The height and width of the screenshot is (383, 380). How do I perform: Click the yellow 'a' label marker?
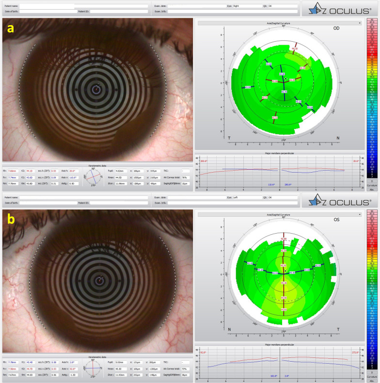[11, 30]
